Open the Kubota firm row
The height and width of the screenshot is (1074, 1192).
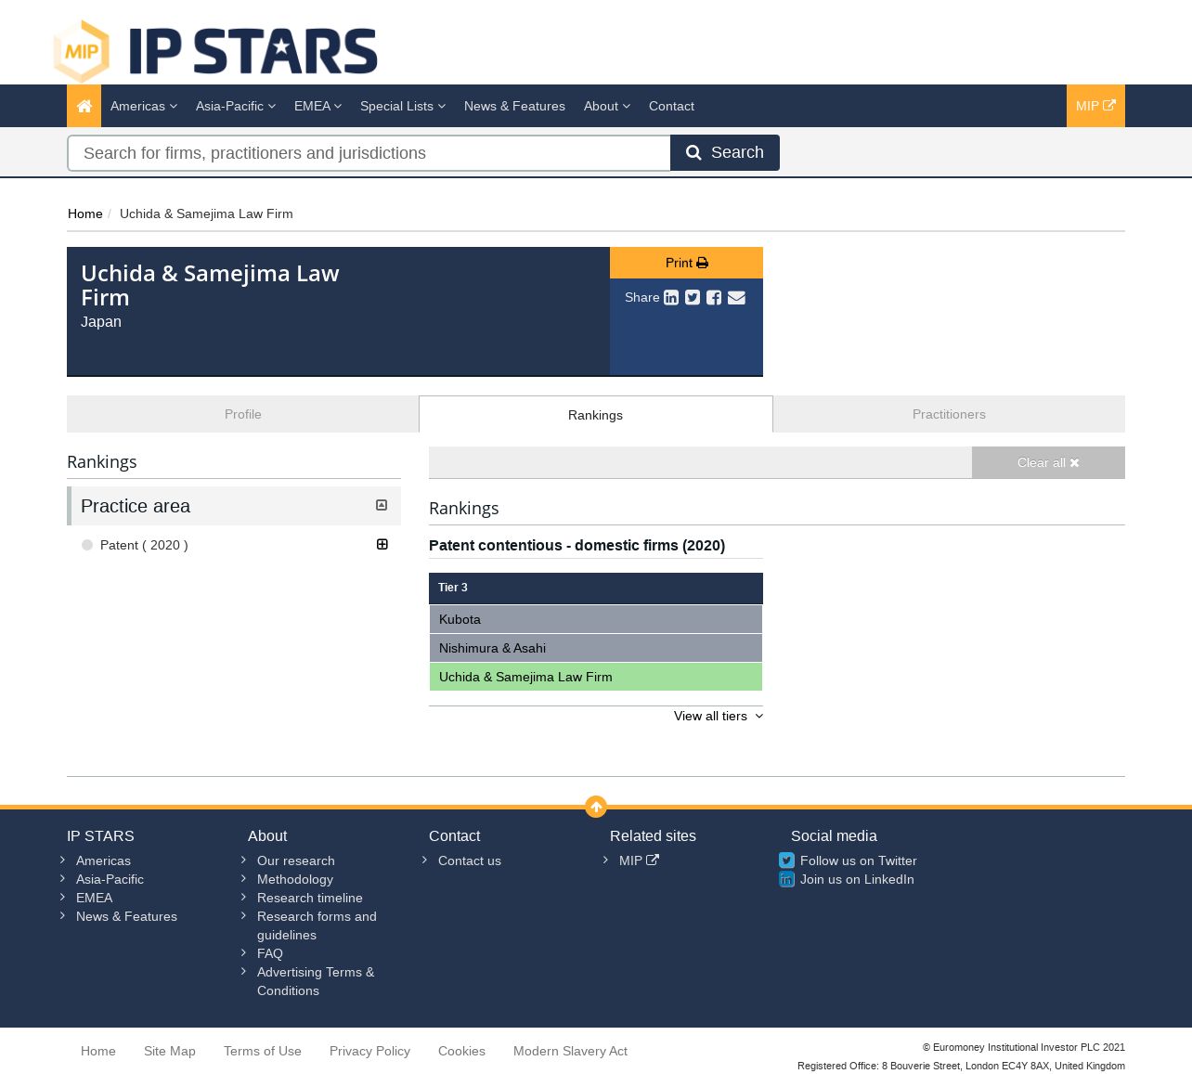(x=596, y=619)
